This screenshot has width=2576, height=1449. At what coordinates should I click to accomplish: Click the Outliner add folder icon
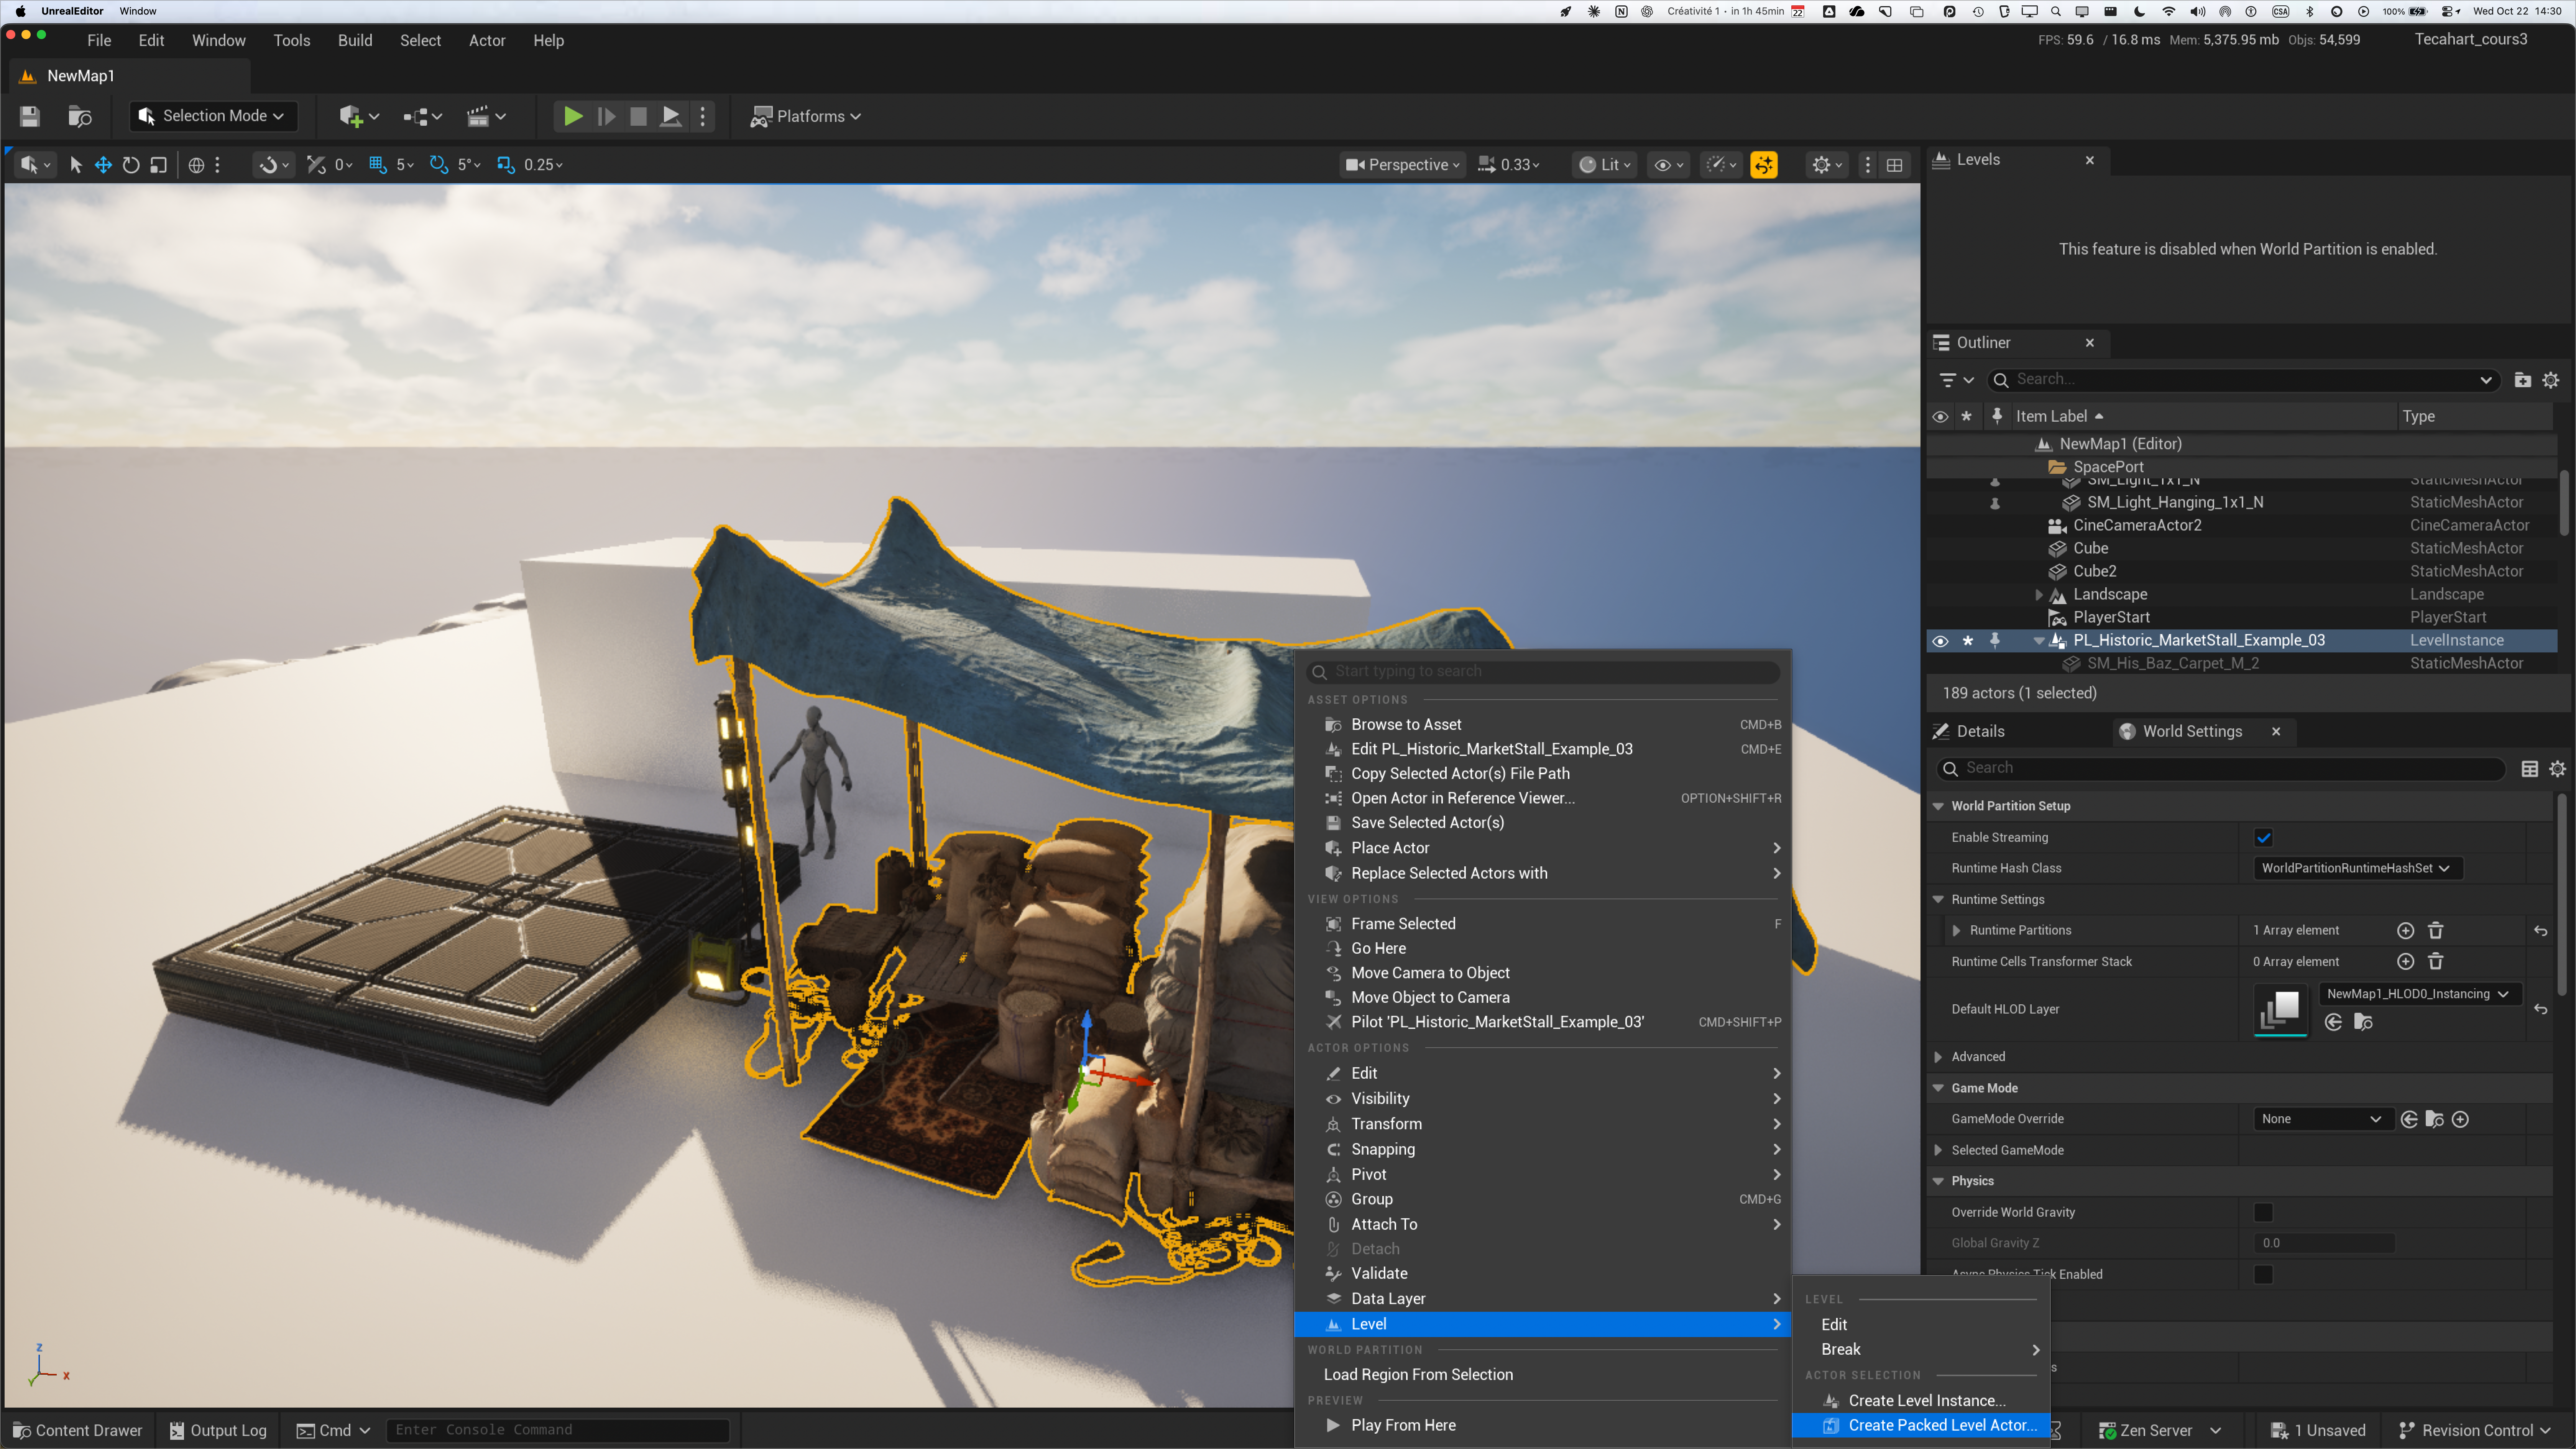pyautogui.click(x=2523, y=380)
